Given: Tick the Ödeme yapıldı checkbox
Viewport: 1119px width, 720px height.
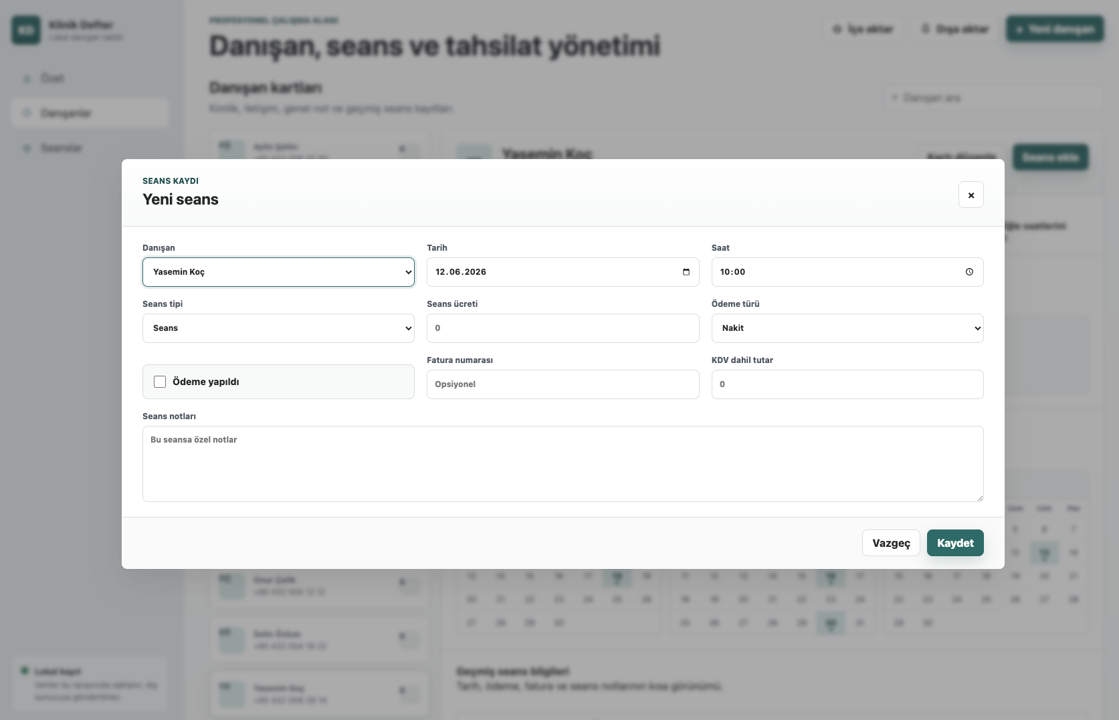Looking at the screenshot, I should click(160, 382).
